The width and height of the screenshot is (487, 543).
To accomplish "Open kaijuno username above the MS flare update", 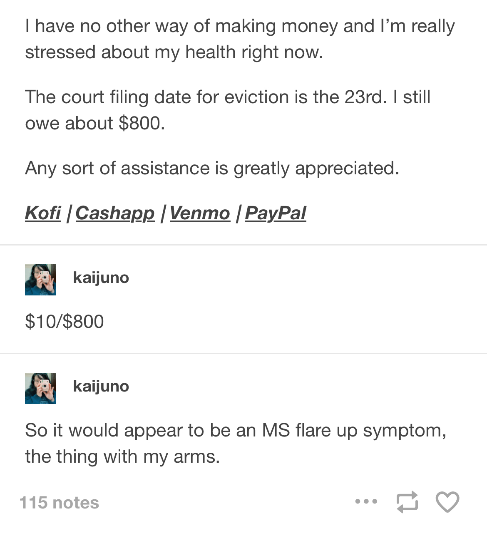I will (101, 387).
